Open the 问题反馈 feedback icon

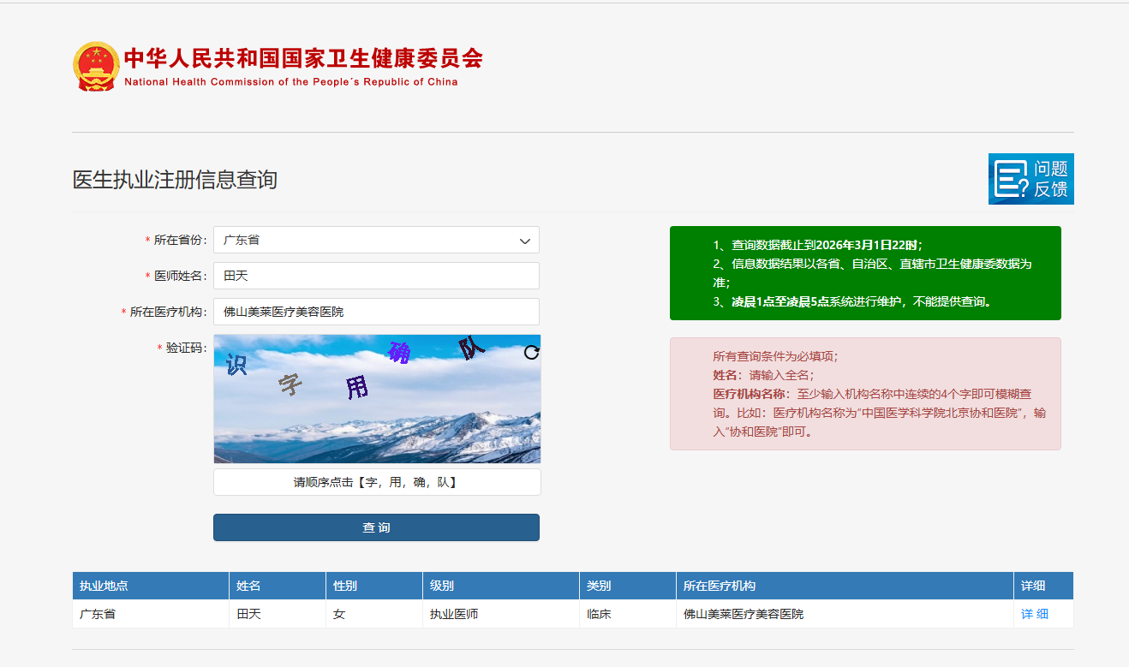coord(1030,179)
